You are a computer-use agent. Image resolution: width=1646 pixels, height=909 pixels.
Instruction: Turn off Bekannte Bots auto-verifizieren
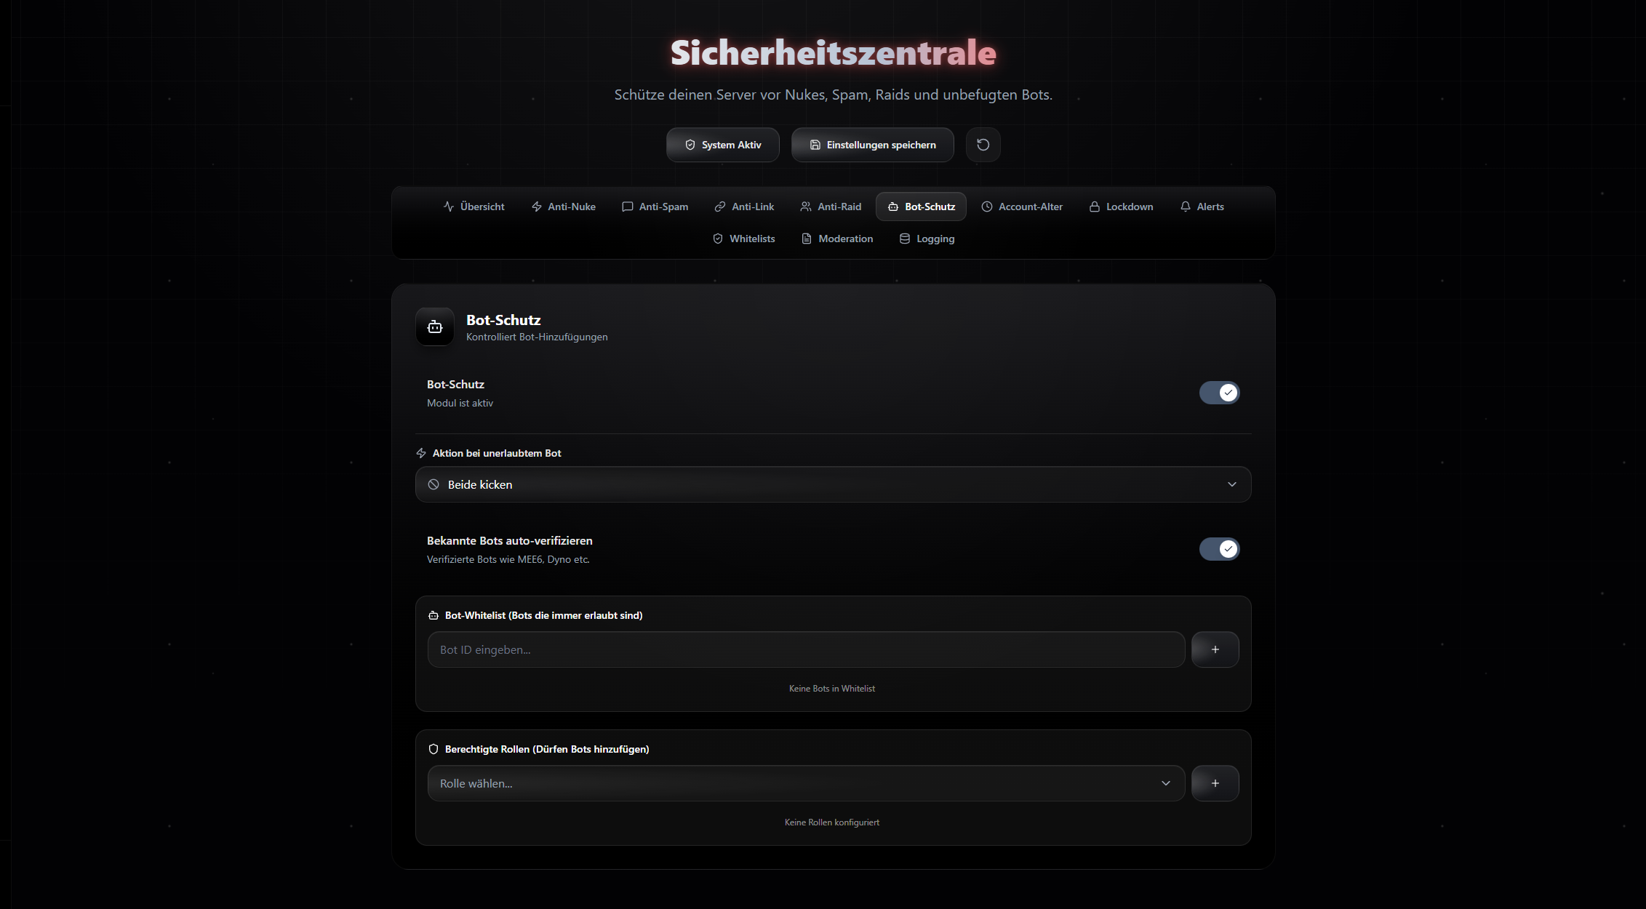pyautogui.click(x=1219, y=549)
